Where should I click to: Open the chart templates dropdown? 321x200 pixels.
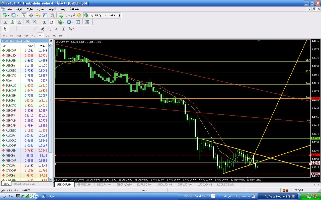click(88, 22)
